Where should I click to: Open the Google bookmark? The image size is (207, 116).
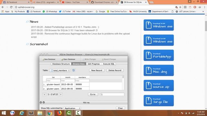100,12
